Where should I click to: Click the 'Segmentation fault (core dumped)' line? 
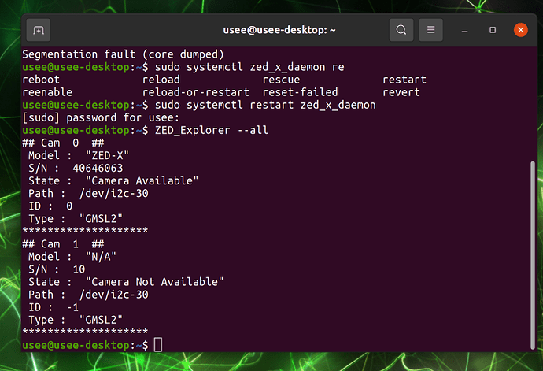[123, 54]
